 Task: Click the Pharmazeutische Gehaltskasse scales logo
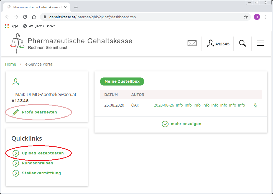pyautogui.click(x=17, y=43)
